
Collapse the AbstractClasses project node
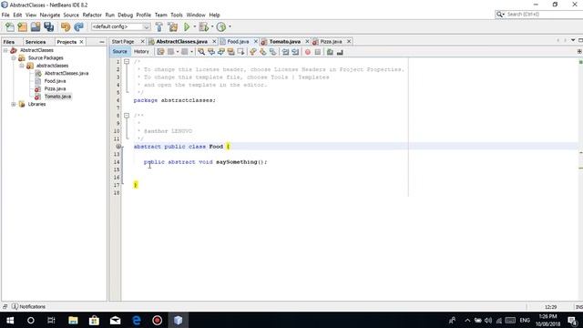[5, 50]
